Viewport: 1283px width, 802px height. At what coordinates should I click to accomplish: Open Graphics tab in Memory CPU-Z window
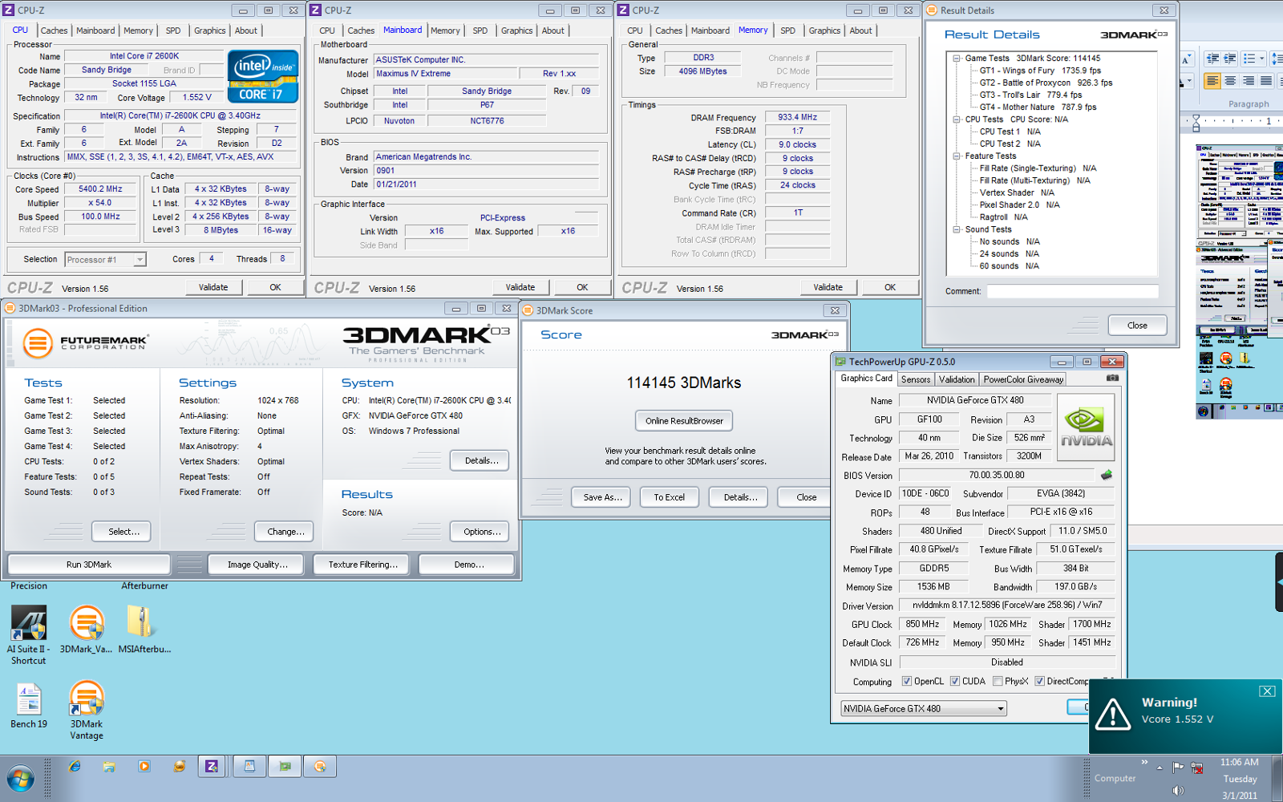click(824, 30)
